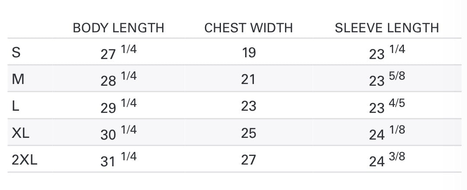Click sleeve length 24 1/8 cell

point(387,132)
